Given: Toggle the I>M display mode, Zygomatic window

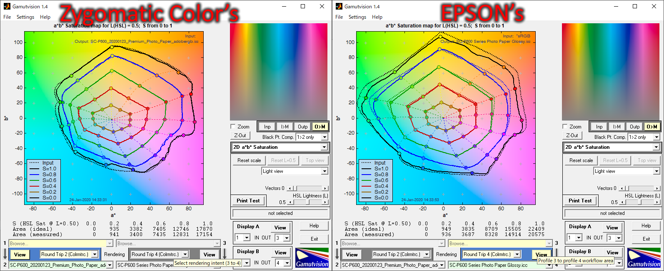Looking at the screenshot, I should (285, 127).
